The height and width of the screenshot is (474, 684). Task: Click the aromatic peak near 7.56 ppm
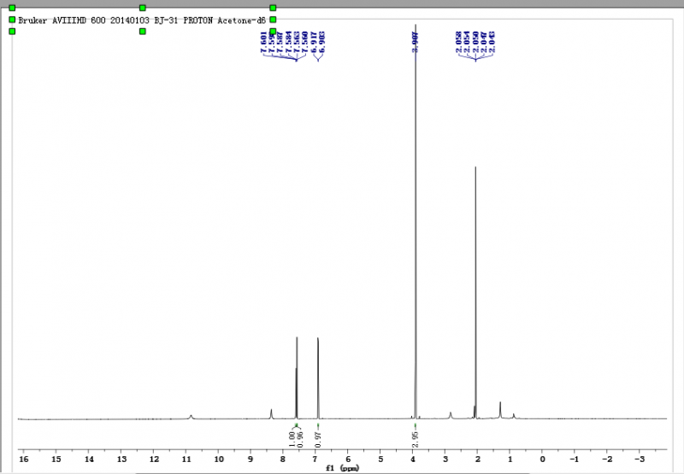[297, 377]
